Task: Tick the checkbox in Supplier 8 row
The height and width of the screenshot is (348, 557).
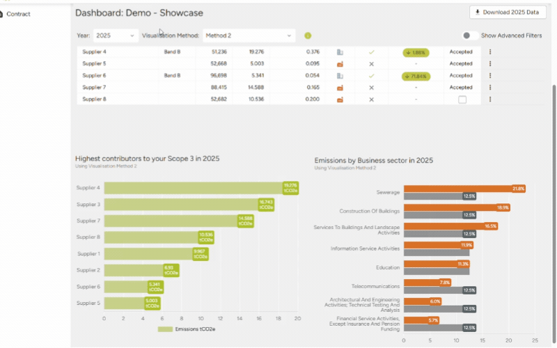Action: pyautogui.click(x=462, y=100)
